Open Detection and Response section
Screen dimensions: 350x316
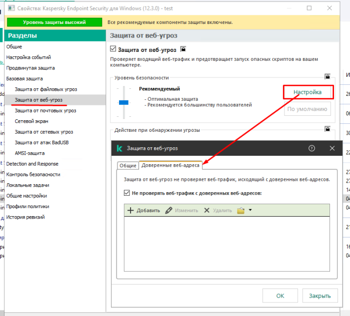click(x=32, y=164)
